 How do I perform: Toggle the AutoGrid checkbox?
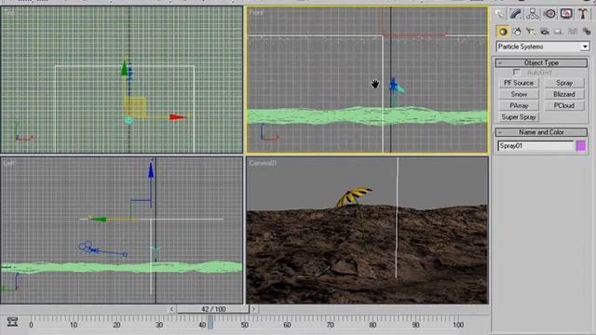coord(516,73)
